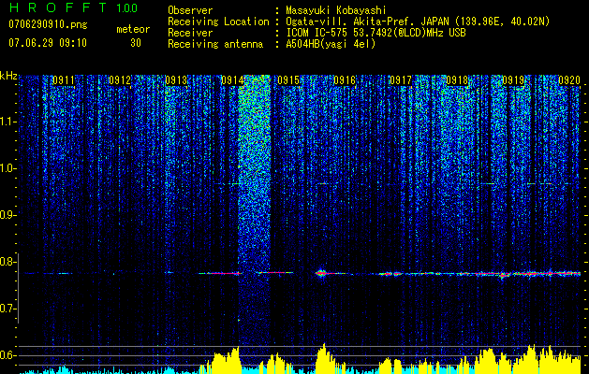Click the 0912 time marker

pyautogui.click(x=120, y=80)
